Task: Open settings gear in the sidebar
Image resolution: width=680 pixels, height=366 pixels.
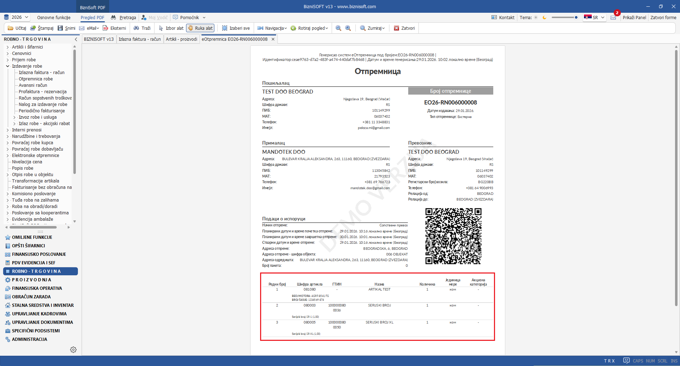Action: [x=73, y=350]
